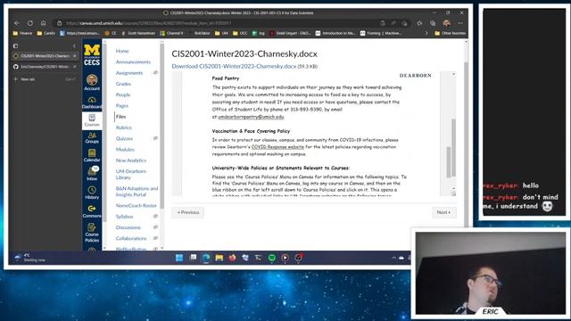Image resolution: width=571 pixels, height=321 pixels.
Task: Open COVID Response website link
Action: pyautogui.click(x=277, y=147)
